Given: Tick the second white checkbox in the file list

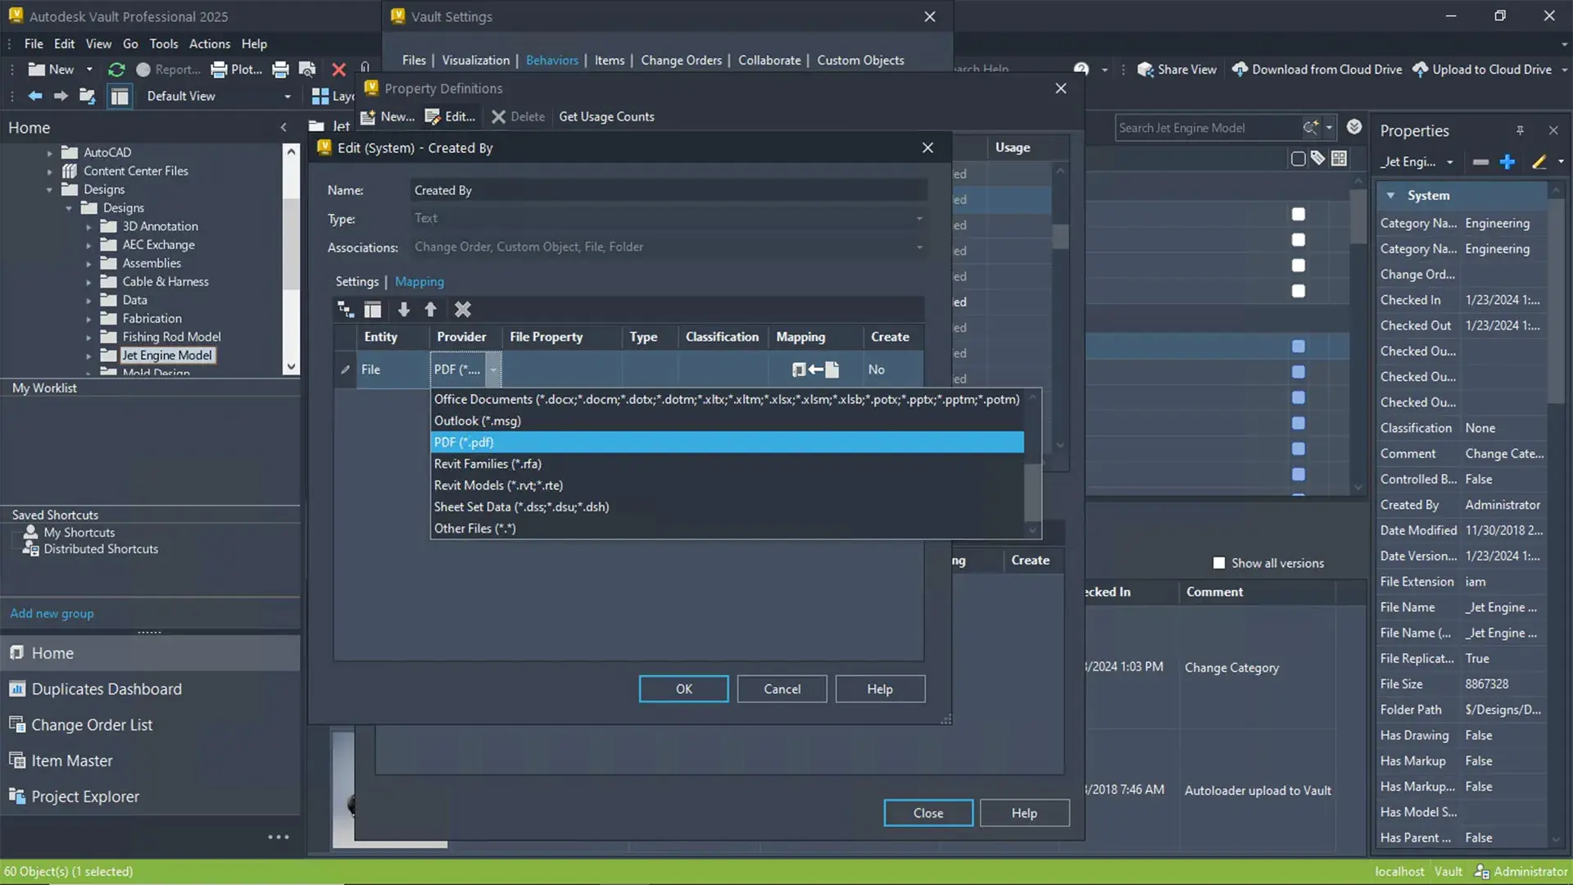Looking at the screenshot, I should [1299, 240].
